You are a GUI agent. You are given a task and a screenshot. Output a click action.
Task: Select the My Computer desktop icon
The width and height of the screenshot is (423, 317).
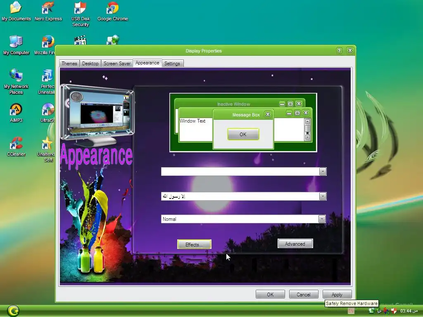(16, 45)
